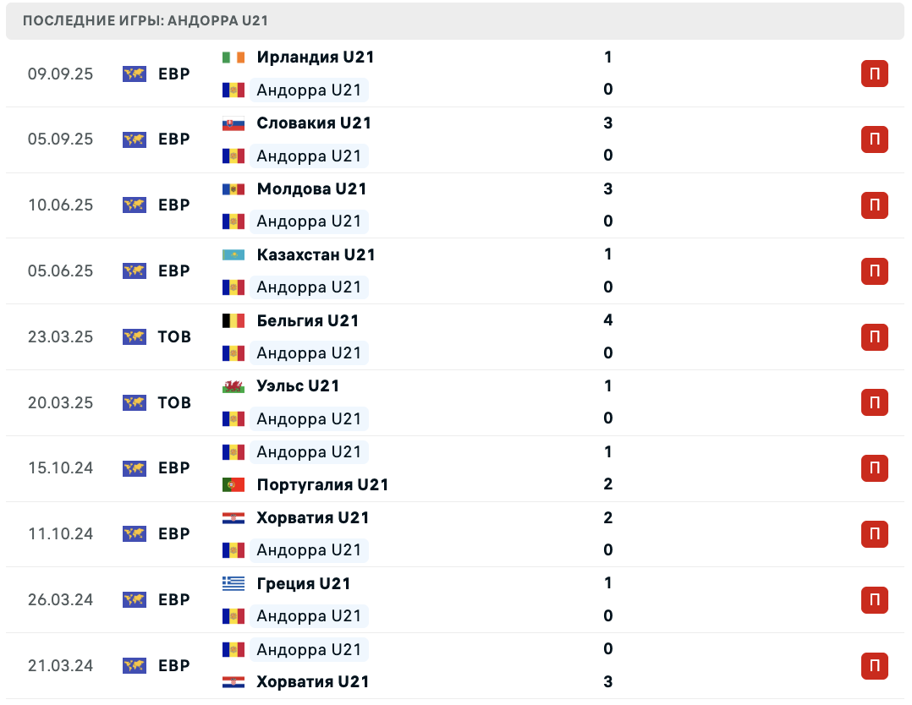
Task: Click the Belgium flag icon
Action: (233, 320)
